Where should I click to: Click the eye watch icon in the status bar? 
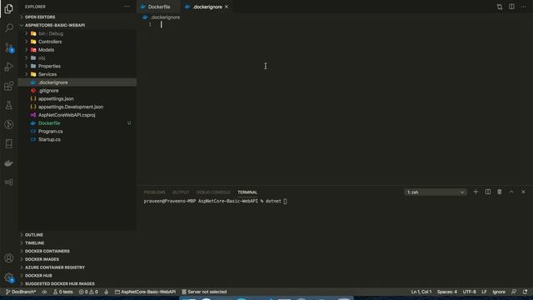tap(44, 292)
